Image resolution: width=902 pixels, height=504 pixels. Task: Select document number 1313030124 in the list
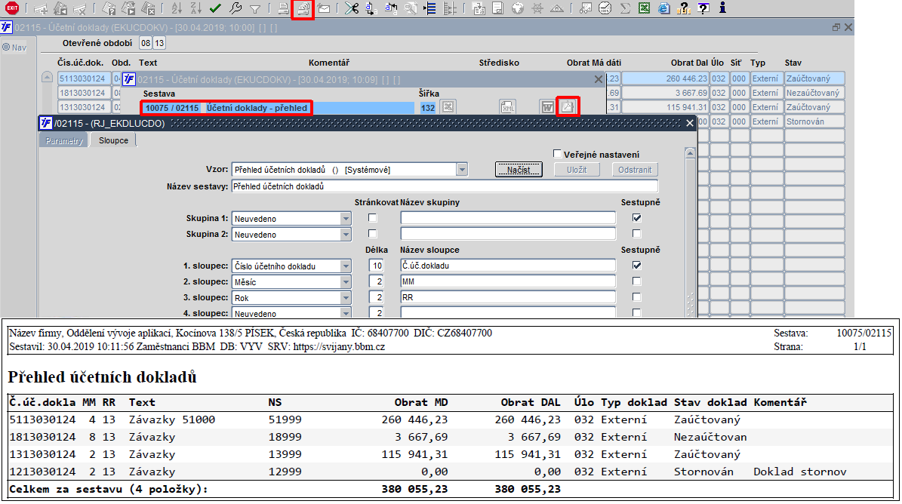click(x=83, y=107)
